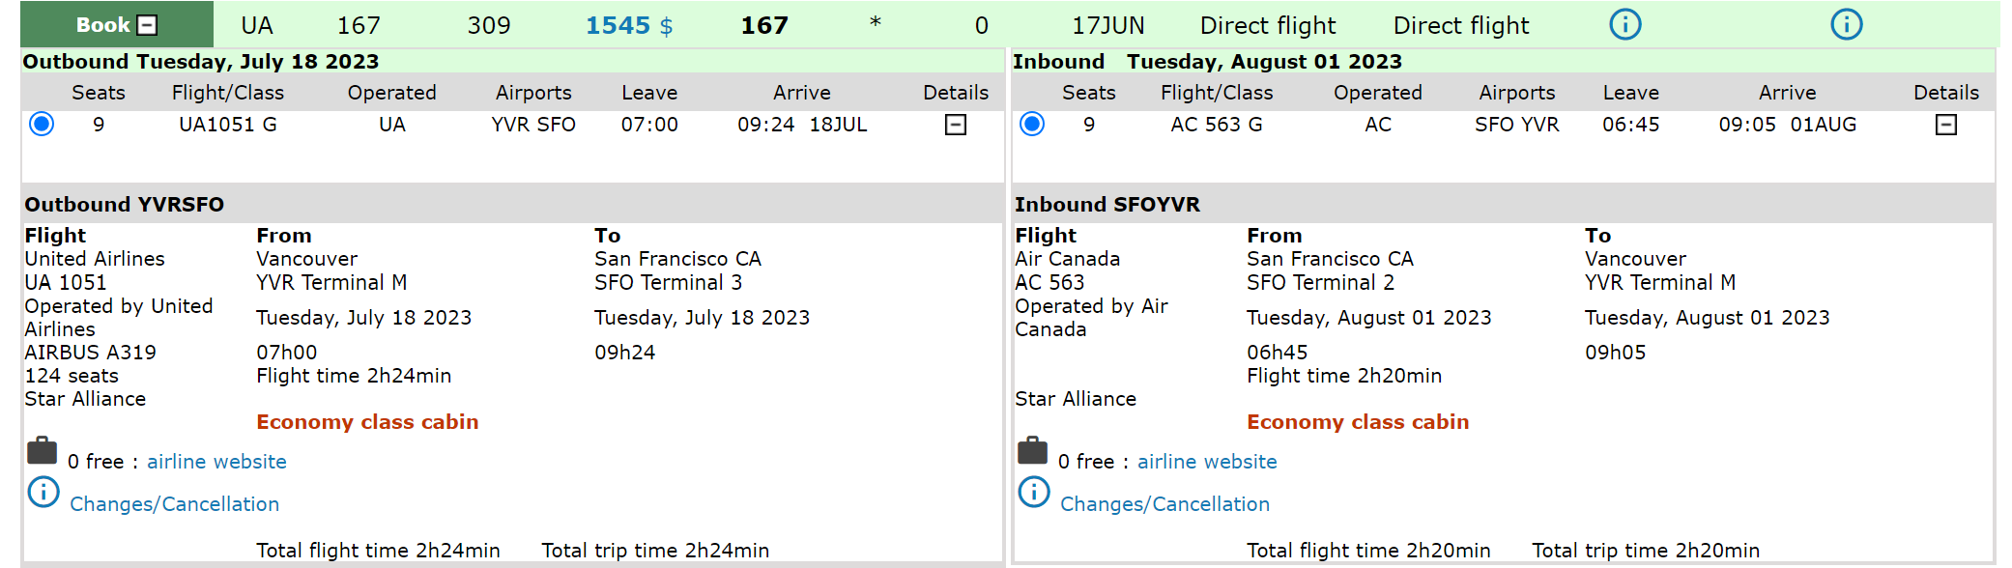The width and height of the screenshot is (2012, 568).
Task: Collapse outbound UA1051 flight details
Action: (956, 125)
